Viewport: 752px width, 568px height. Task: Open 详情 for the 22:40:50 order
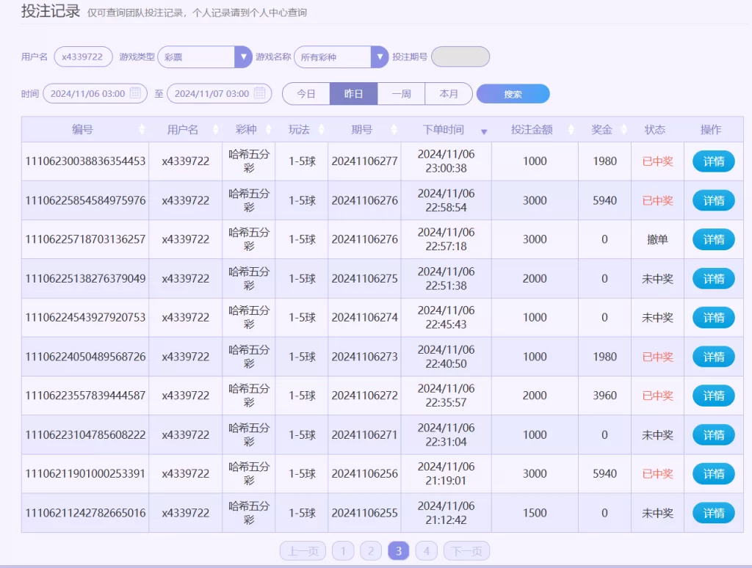pos(714,357)
